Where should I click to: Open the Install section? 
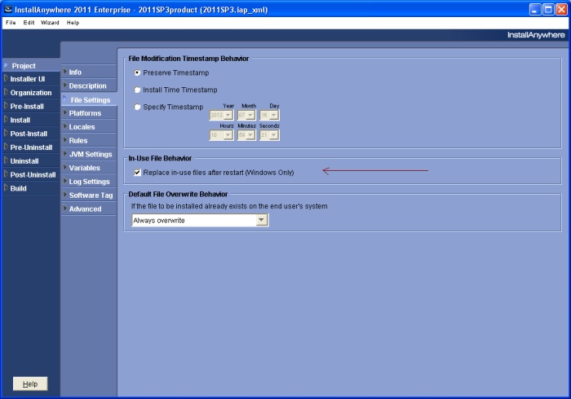tap(31, 120)
